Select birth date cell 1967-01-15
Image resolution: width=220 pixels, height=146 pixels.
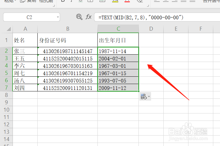pos(118,73)
